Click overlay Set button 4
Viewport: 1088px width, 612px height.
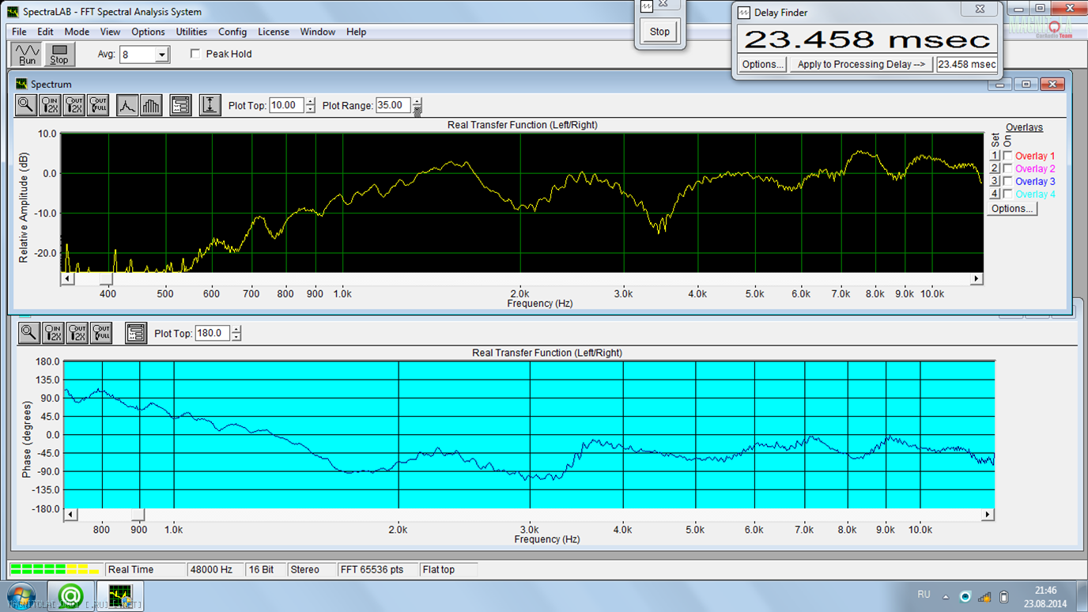[x=995, y=194]
